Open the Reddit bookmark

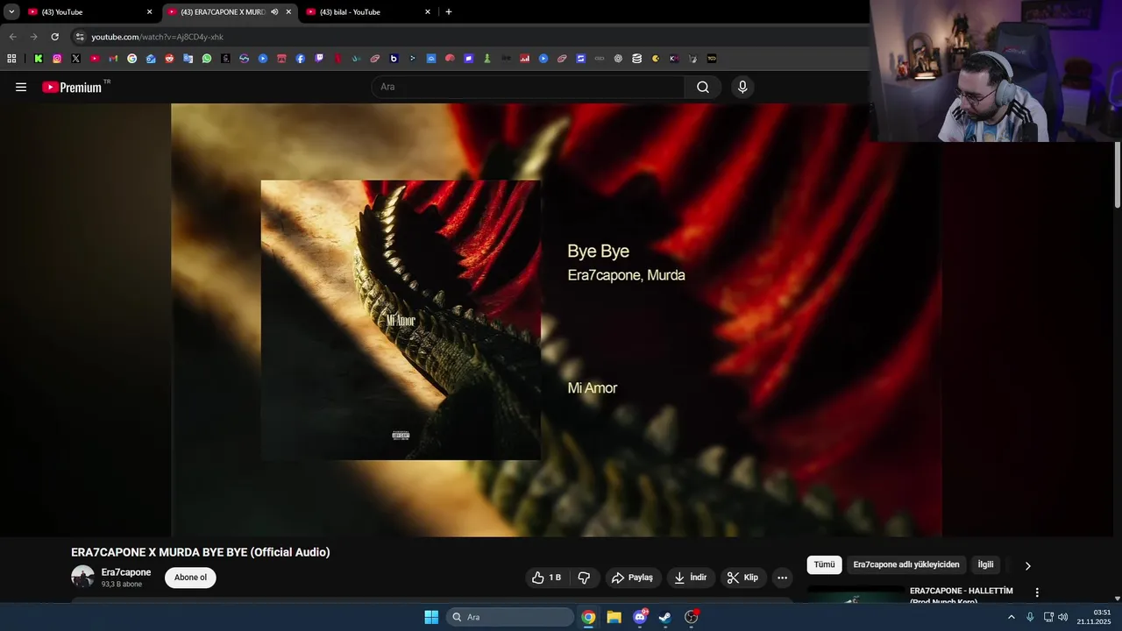[169, 59]
